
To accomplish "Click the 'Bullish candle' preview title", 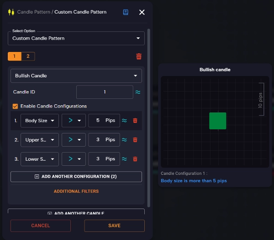I will (215, 70).
